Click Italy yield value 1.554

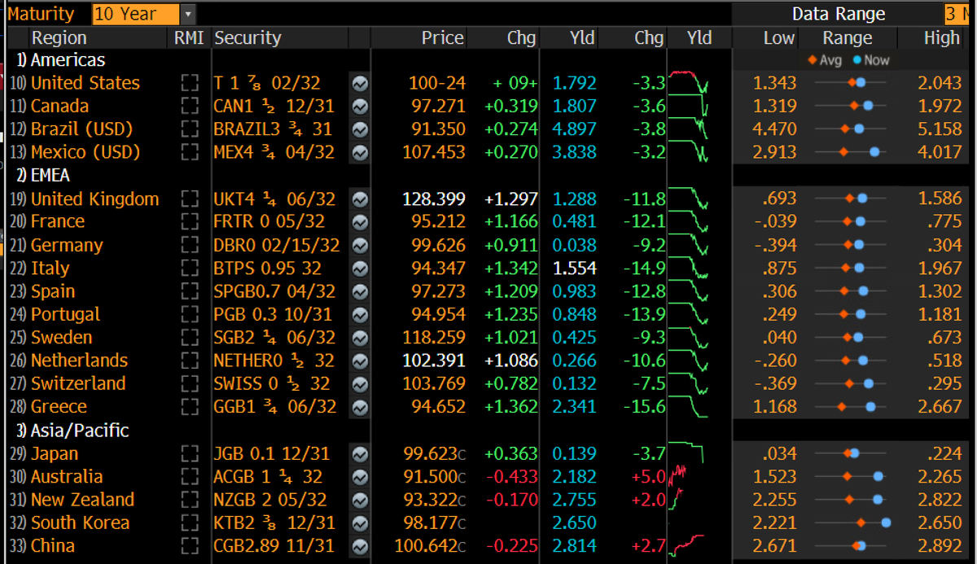[575, 269]
